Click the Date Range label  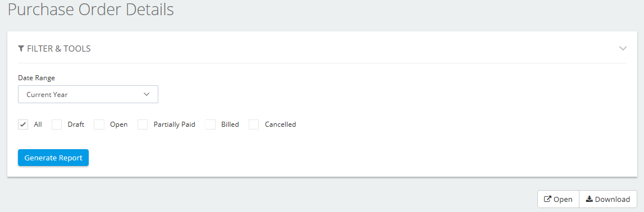(x=36, y=77)
